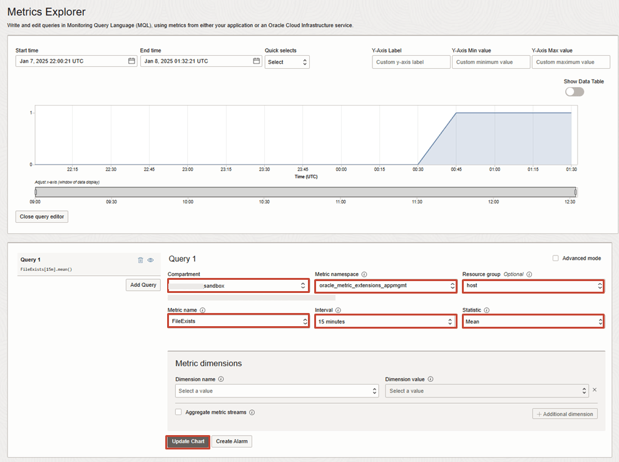Delete Query 1 using trash icon
The height and width of the screenshot is (462, 619).
click(141, 260)
